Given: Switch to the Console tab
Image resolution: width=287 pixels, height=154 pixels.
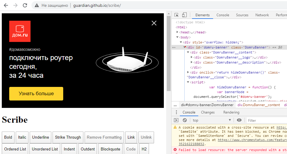Looking at the screenshot, I should click(223, 15).
